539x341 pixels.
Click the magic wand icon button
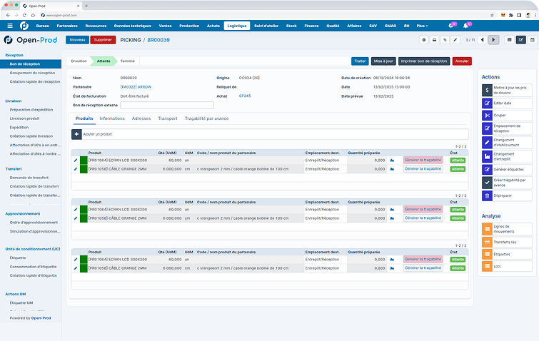tap(455, 40)
